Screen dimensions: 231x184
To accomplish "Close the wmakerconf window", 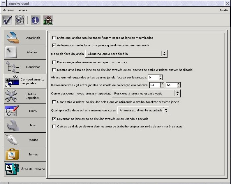I will 228,3.
